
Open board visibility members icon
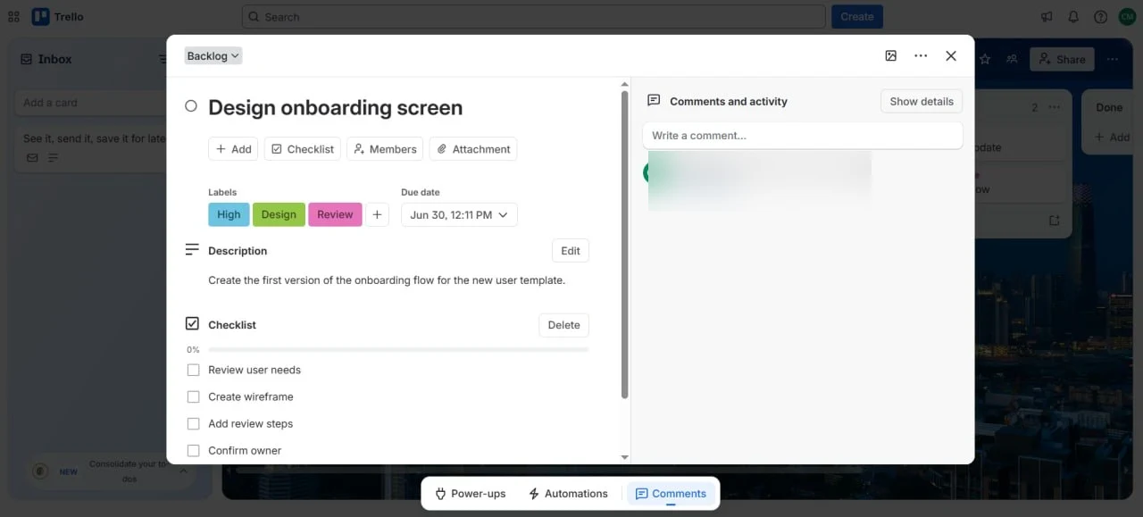point(1012,59)
